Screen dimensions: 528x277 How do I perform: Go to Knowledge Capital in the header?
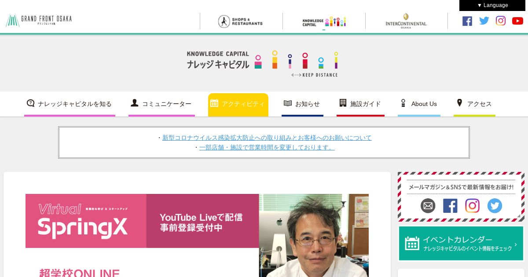(324, 22)
